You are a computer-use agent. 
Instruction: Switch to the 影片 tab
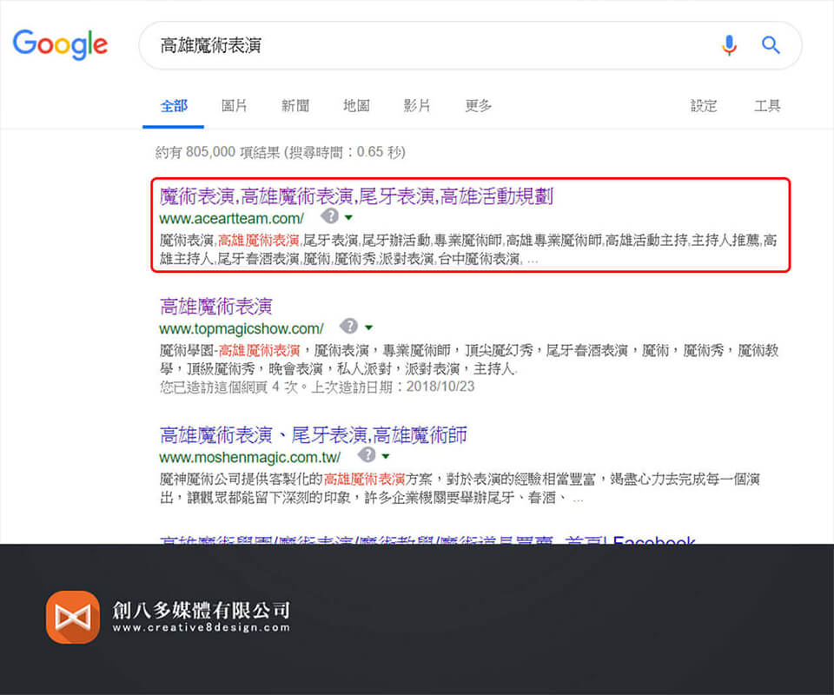(416, 106)
